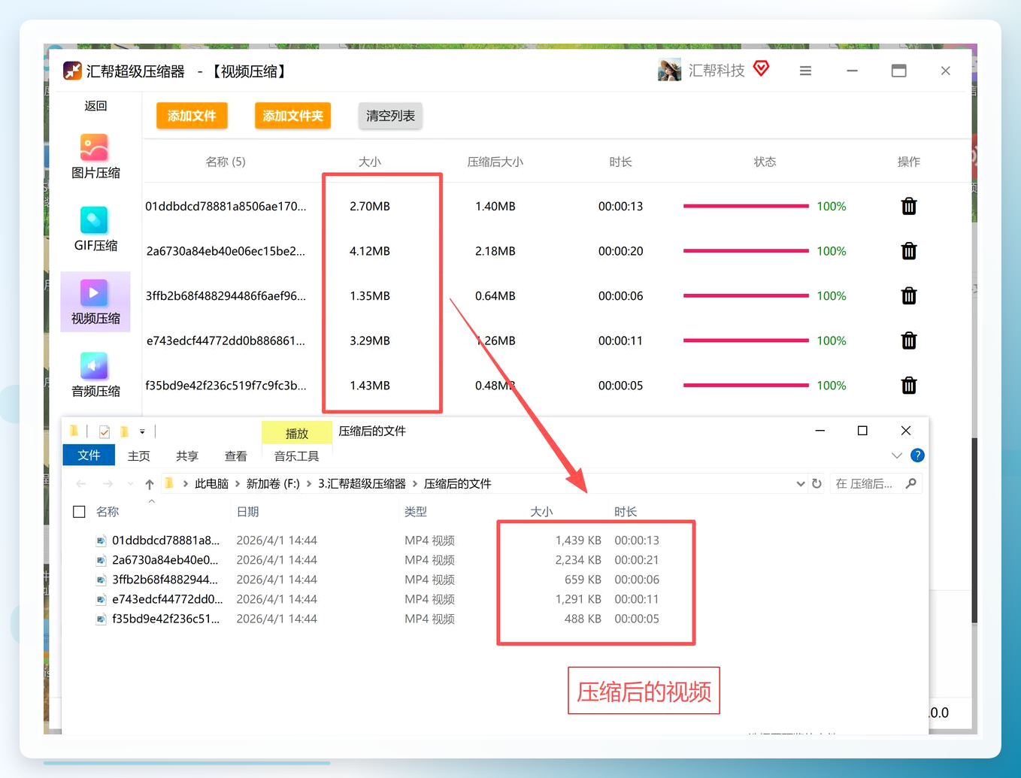
Task: Delete the 3ffb2b68f488294486f6aef96 row with its trash icon
Action: click(909, 296)
